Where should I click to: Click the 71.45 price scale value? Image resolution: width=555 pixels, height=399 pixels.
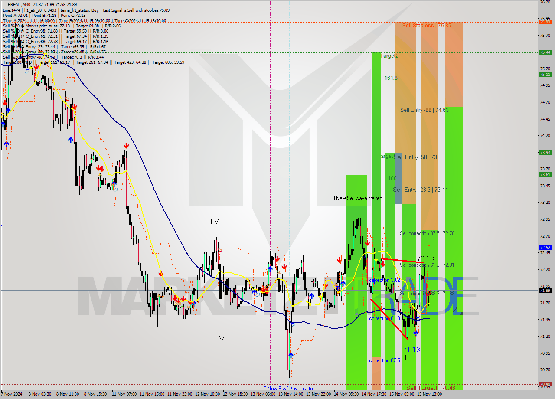click(545, 319)
